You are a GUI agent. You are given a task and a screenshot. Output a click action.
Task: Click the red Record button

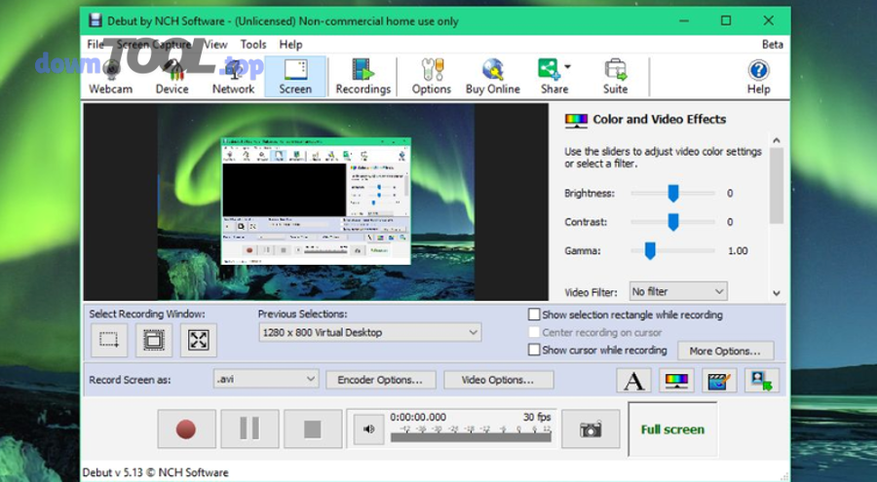(x=186, y=428)
